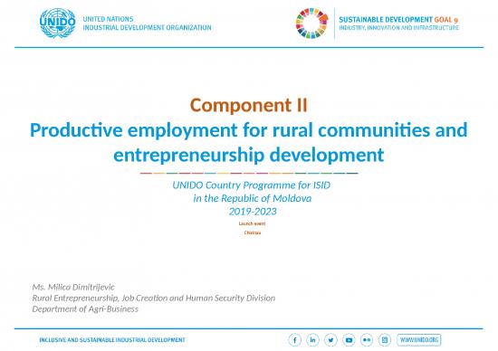Viewport: 498px width, 351px height.
Task: Click 'Productive employment for rural communities and' line
Action: point(249,130)
